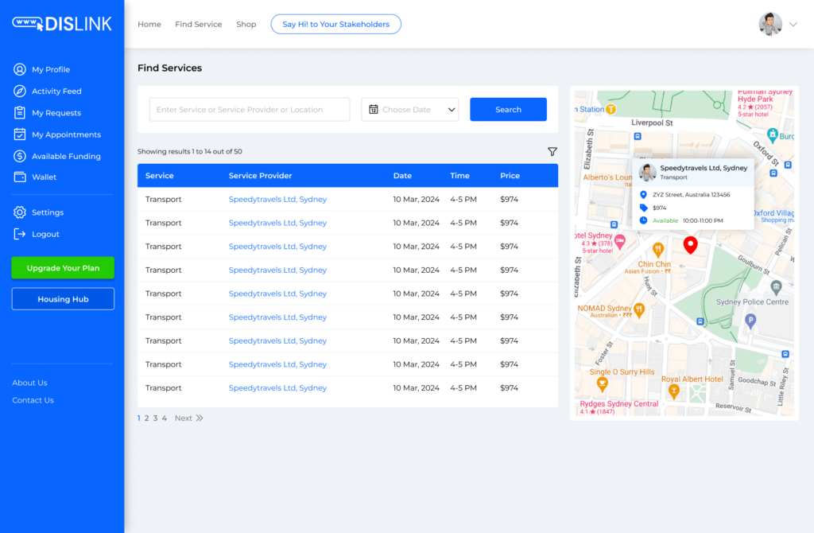Open first Speedytravels Ltd, Sydney link
The image size is (814, 533).
[277, 200]
